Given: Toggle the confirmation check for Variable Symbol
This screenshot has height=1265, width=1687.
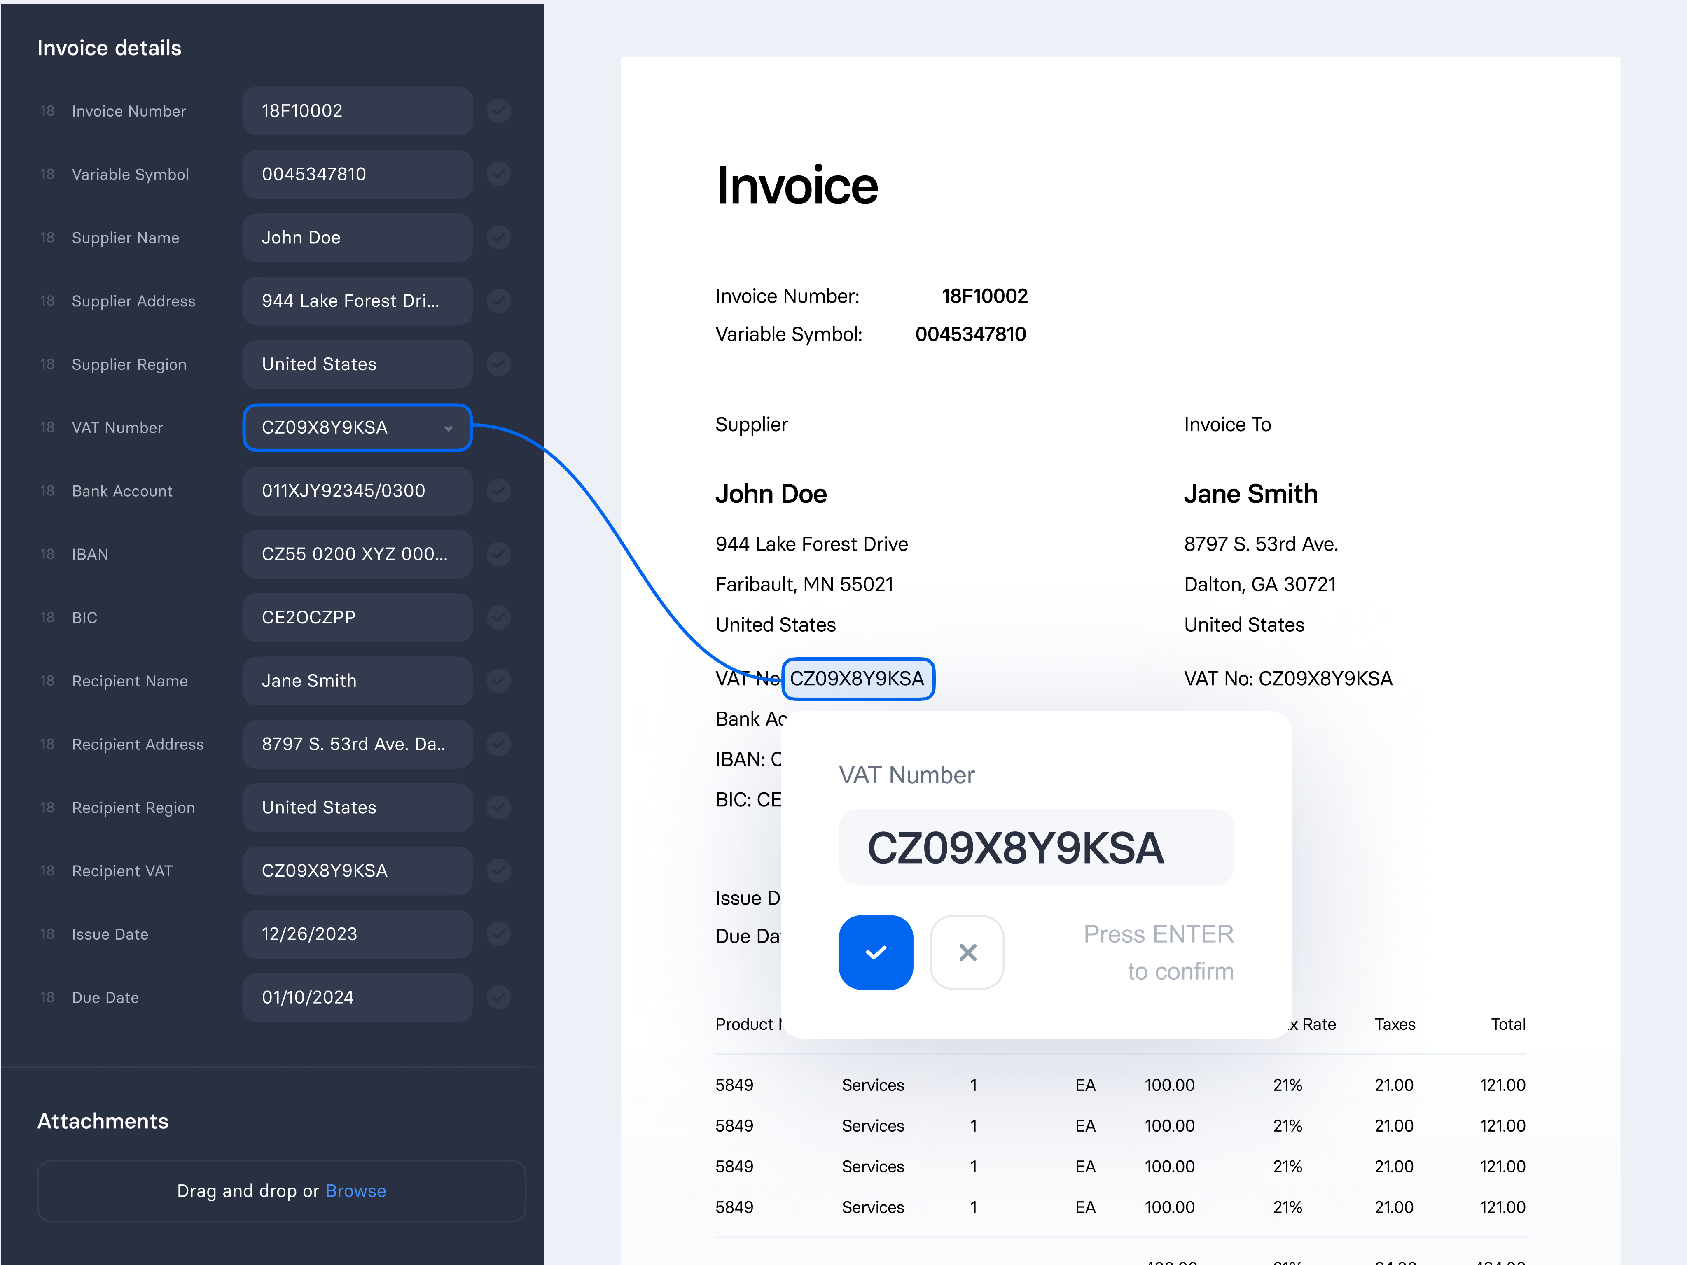Looking at the screenshot, I should (x=499, y=174).
